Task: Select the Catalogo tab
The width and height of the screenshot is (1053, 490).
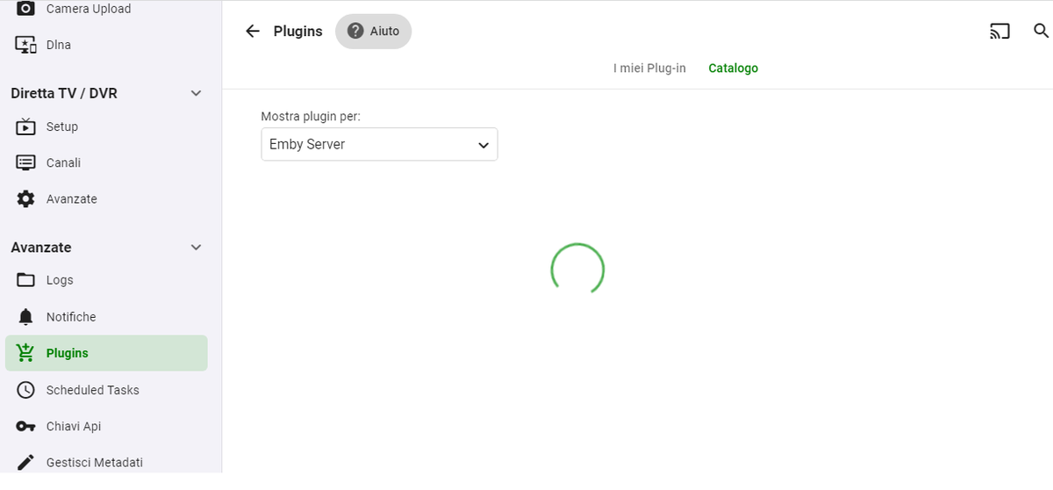Action: pos(733,68)
